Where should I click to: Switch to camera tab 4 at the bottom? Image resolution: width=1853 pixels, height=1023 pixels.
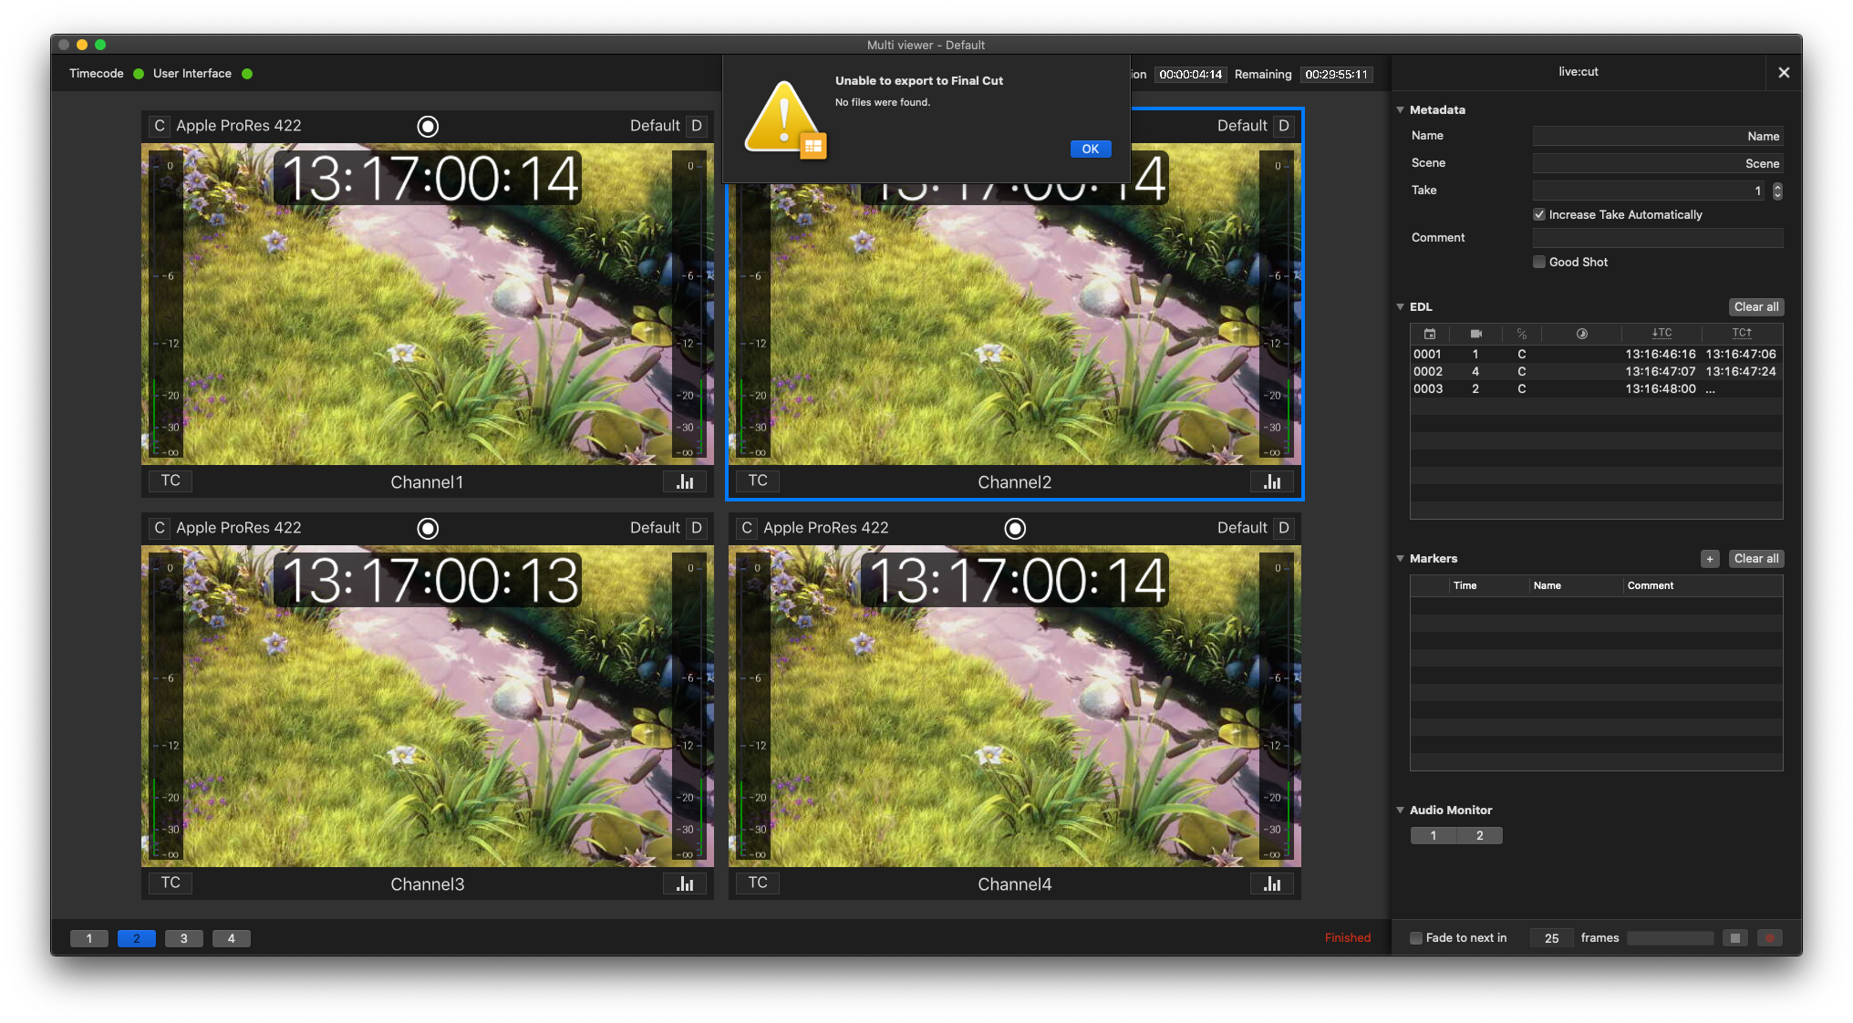pyautogui.click(x=232, y=939)
